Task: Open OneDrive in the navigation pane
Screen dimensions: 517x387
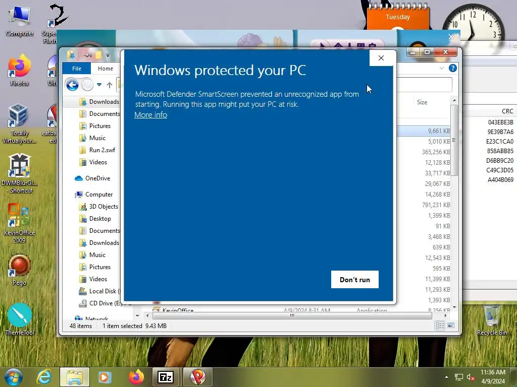Action: (x=93, y=178)
